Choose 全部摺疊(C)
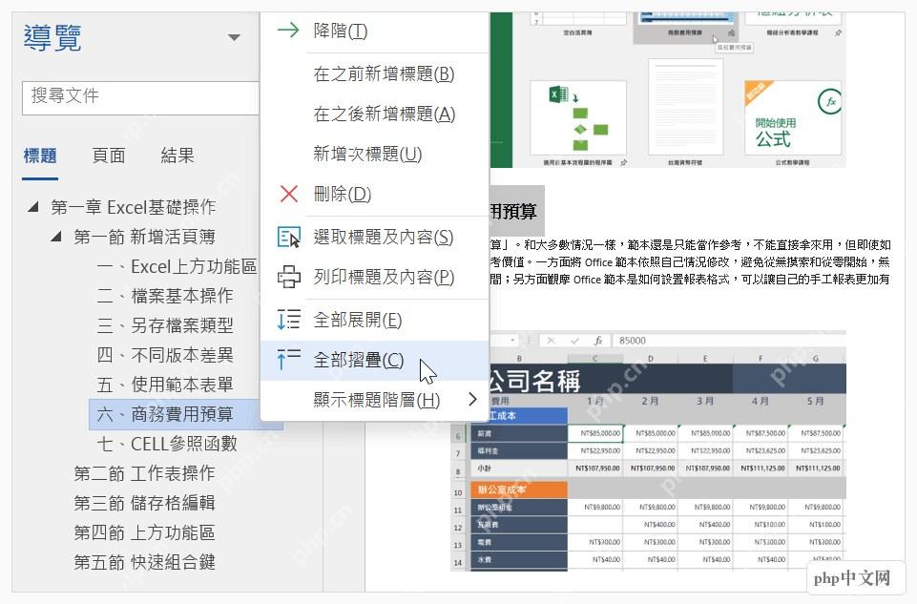This screenshot has height=604, width=917. [x=374, y=360]
